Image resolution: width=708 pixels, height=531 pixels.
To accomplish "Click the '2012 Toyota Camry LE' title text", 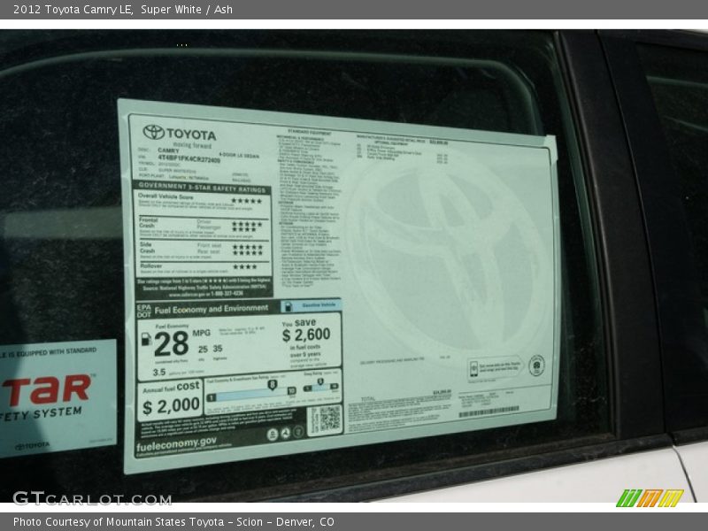I will point(73,10).
